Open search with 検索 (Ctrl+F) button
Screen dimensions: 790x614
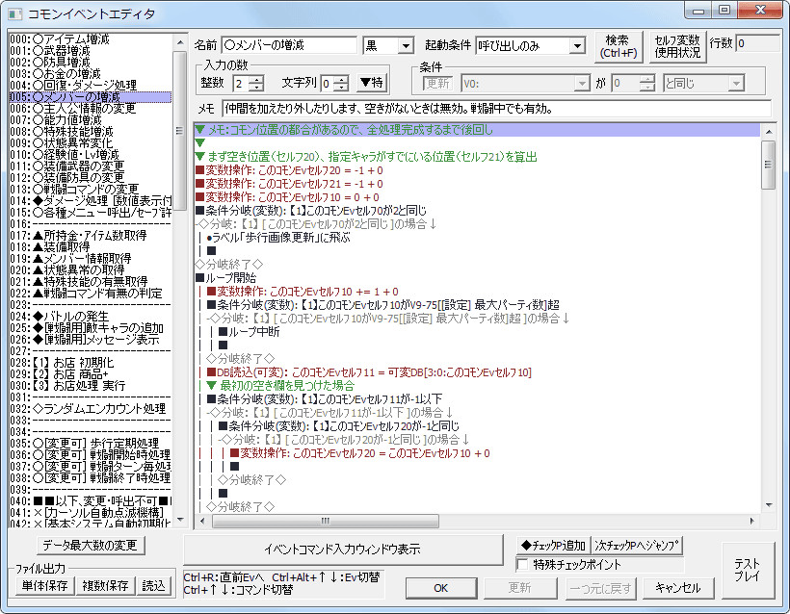(x=618, y=45)
